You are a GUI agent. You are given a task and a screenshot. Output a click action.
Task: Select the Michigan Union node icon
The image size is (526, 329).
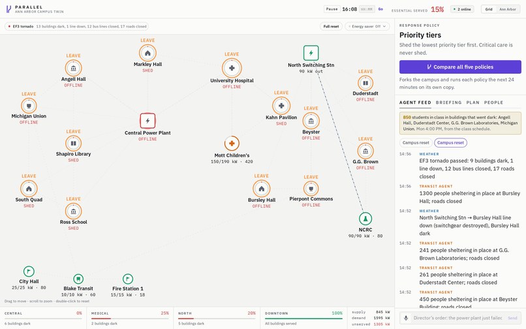29,106
